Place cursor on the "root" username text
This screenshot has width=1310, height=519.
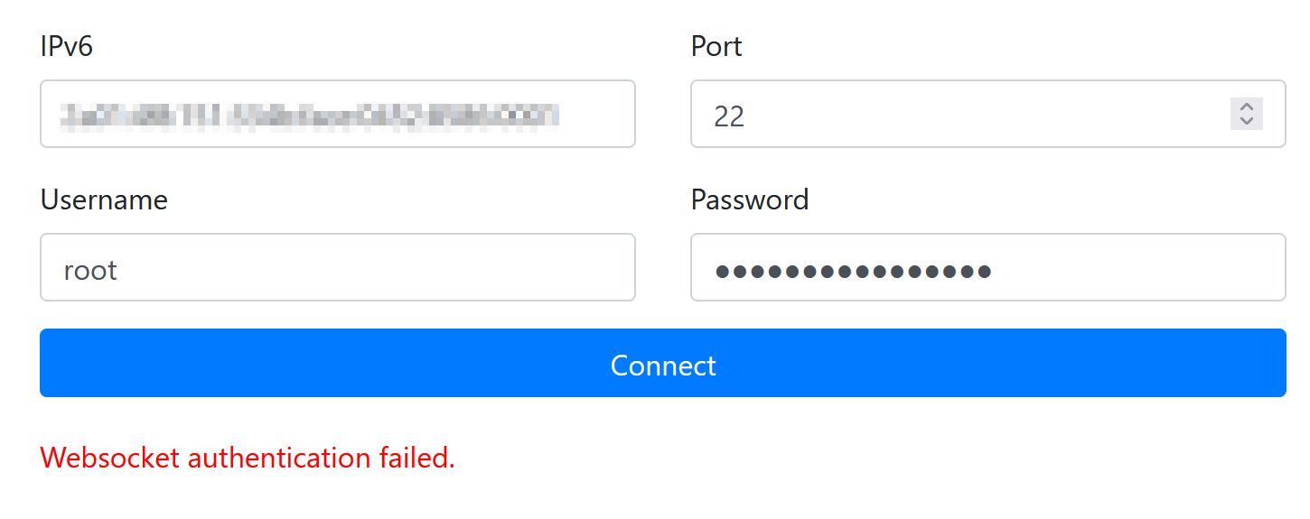click(90, 270)
